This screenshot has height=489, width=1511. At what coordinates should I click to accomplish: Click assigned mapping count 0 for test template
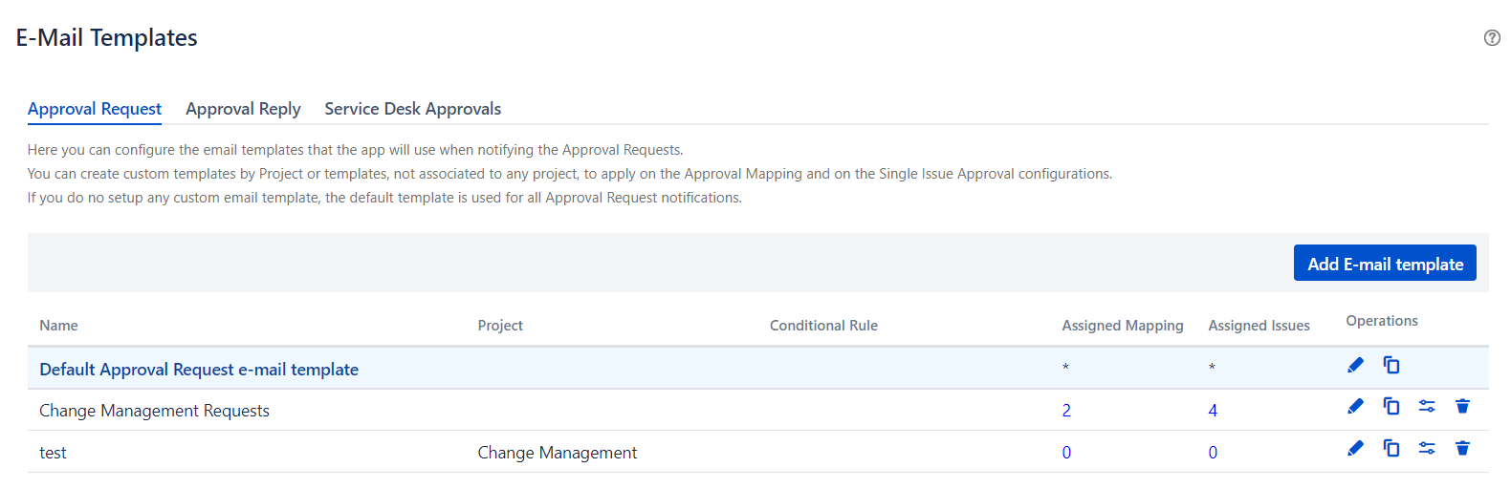coord(1066,453)
